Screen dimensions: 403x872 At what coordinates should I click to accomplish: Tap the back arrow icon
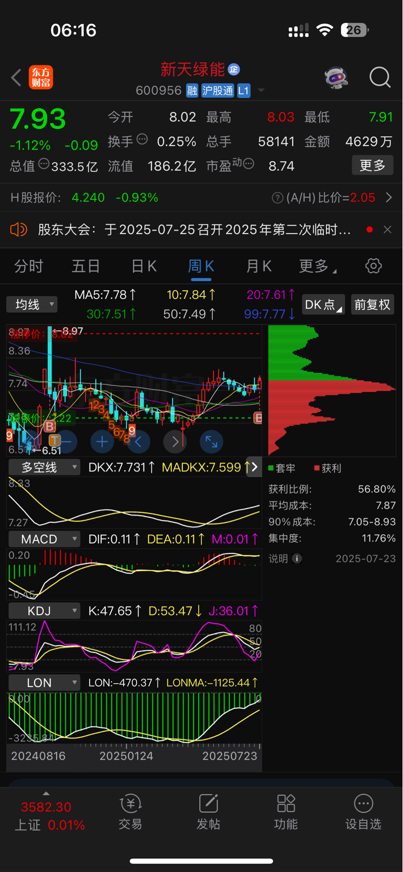[16, 78]
